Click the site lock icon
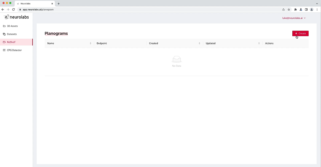The height and width of the screenshot is (167, 321). tap(20, 10)
